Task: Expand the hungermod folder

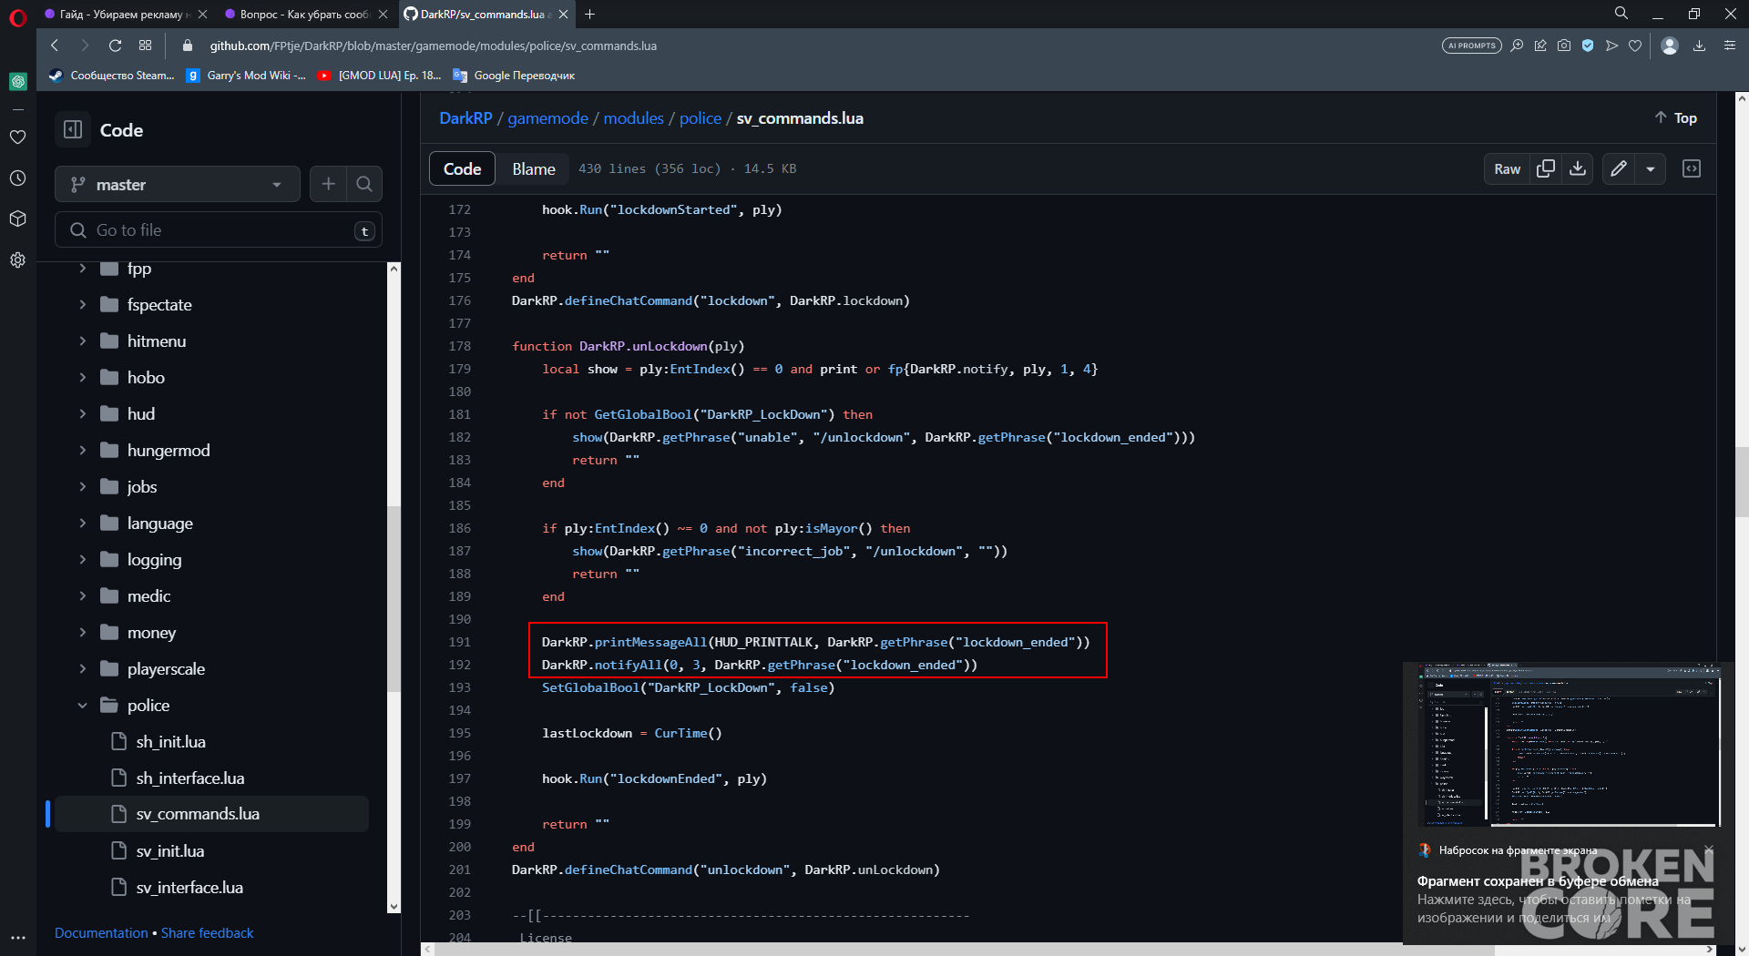Action: [82, 450]
